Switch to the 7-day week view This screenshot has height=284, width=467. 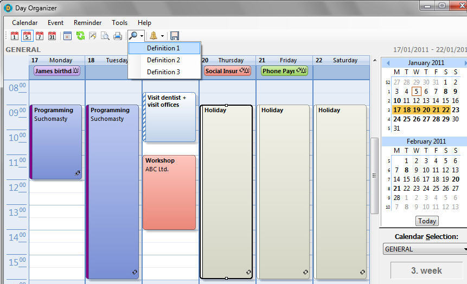pyautogui.click(x=40, y=36)
